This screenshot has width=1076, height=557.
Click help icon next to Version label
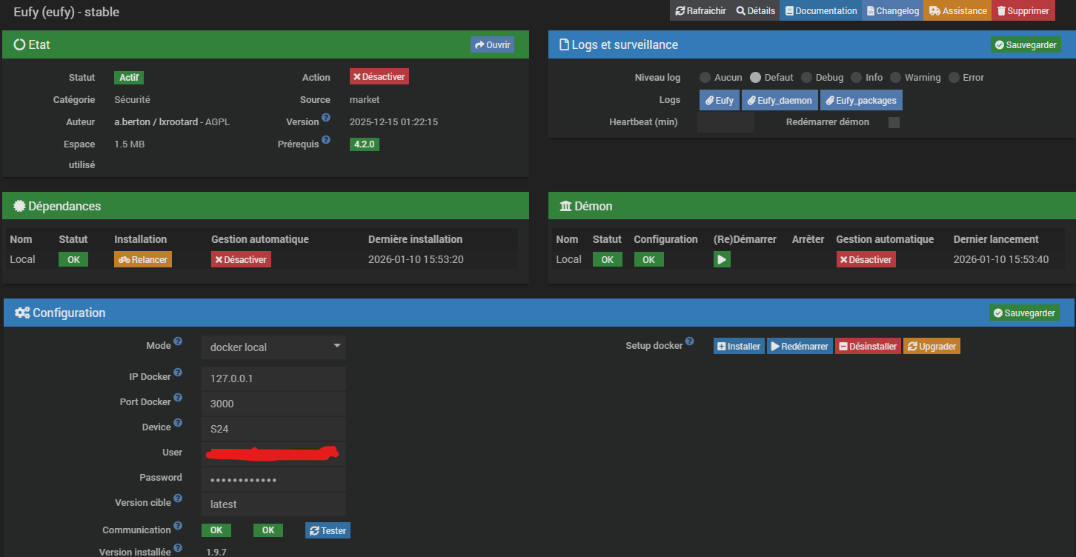tap(325, 120)
